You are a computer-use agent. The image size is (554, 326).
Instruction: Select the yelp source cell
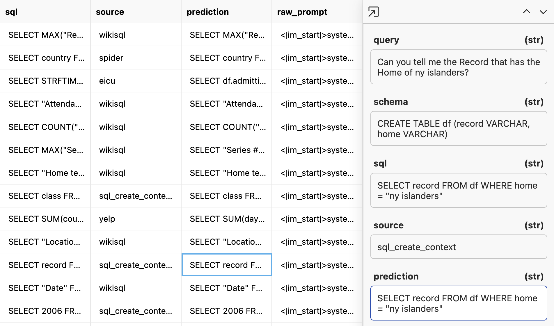[136, 219]
